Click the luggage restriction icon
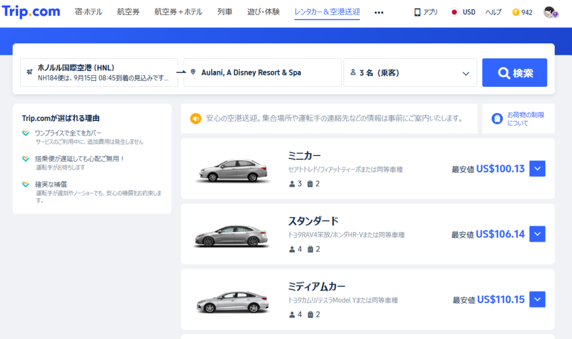The image size is (572, 339). click(x=497, y=118)
